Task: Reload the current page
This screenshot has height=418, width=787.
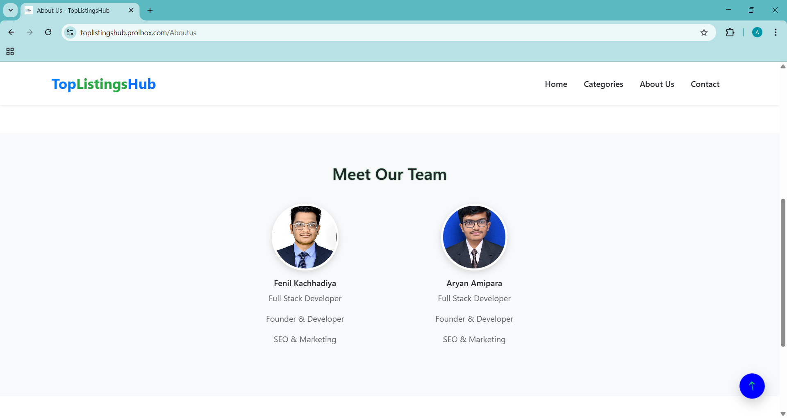Action: point(48,32)
